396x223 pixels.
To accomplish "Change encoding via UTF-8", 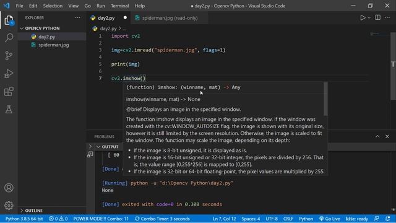I will click(x=272, y=219).
